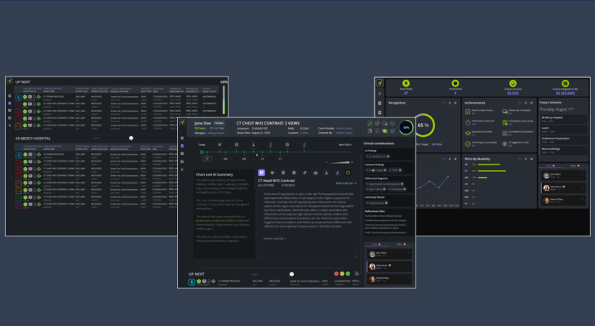Click the Today's Income icon

513,83
